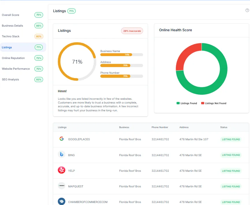
Task: Click LISTING FOUND status for YELP
Action: 231,171
